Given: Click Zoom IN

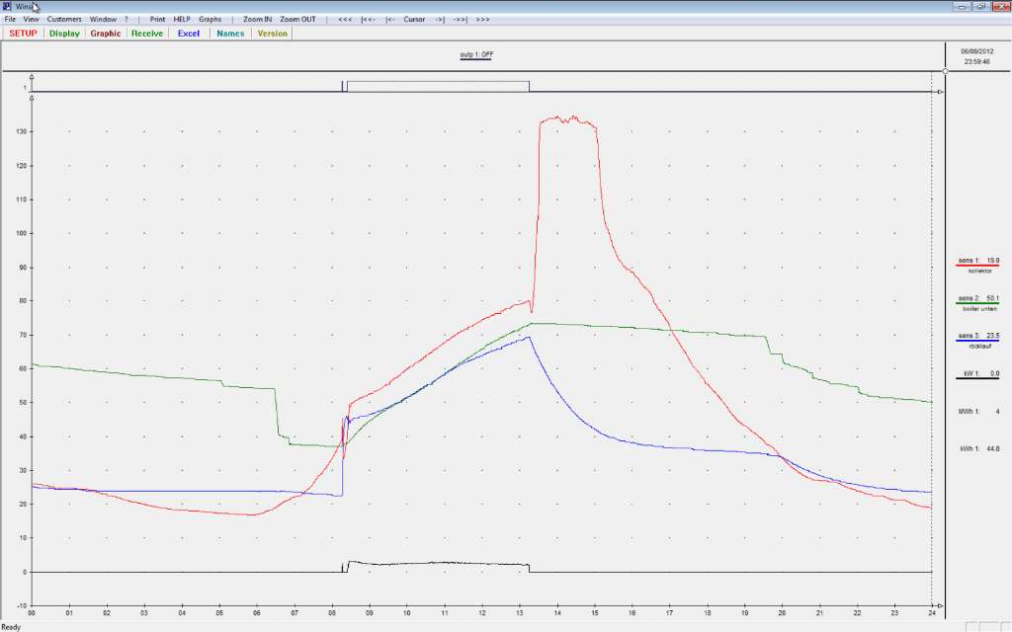Looking at the screenshot, I should [258, 20].
